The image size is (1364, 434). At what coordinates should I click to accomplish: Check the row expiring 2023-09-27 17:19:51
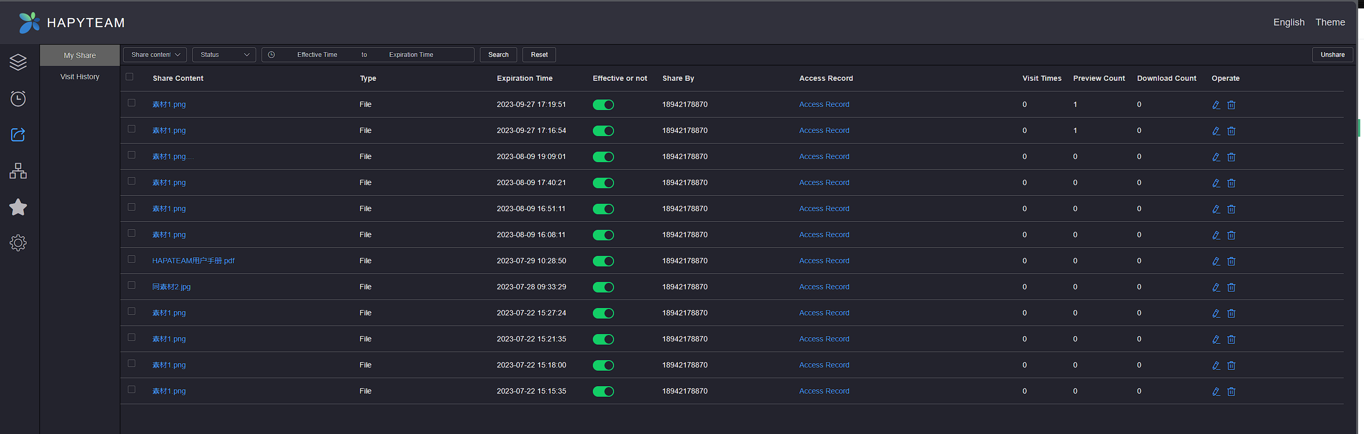pyautogui.click(x=132, y=103)
